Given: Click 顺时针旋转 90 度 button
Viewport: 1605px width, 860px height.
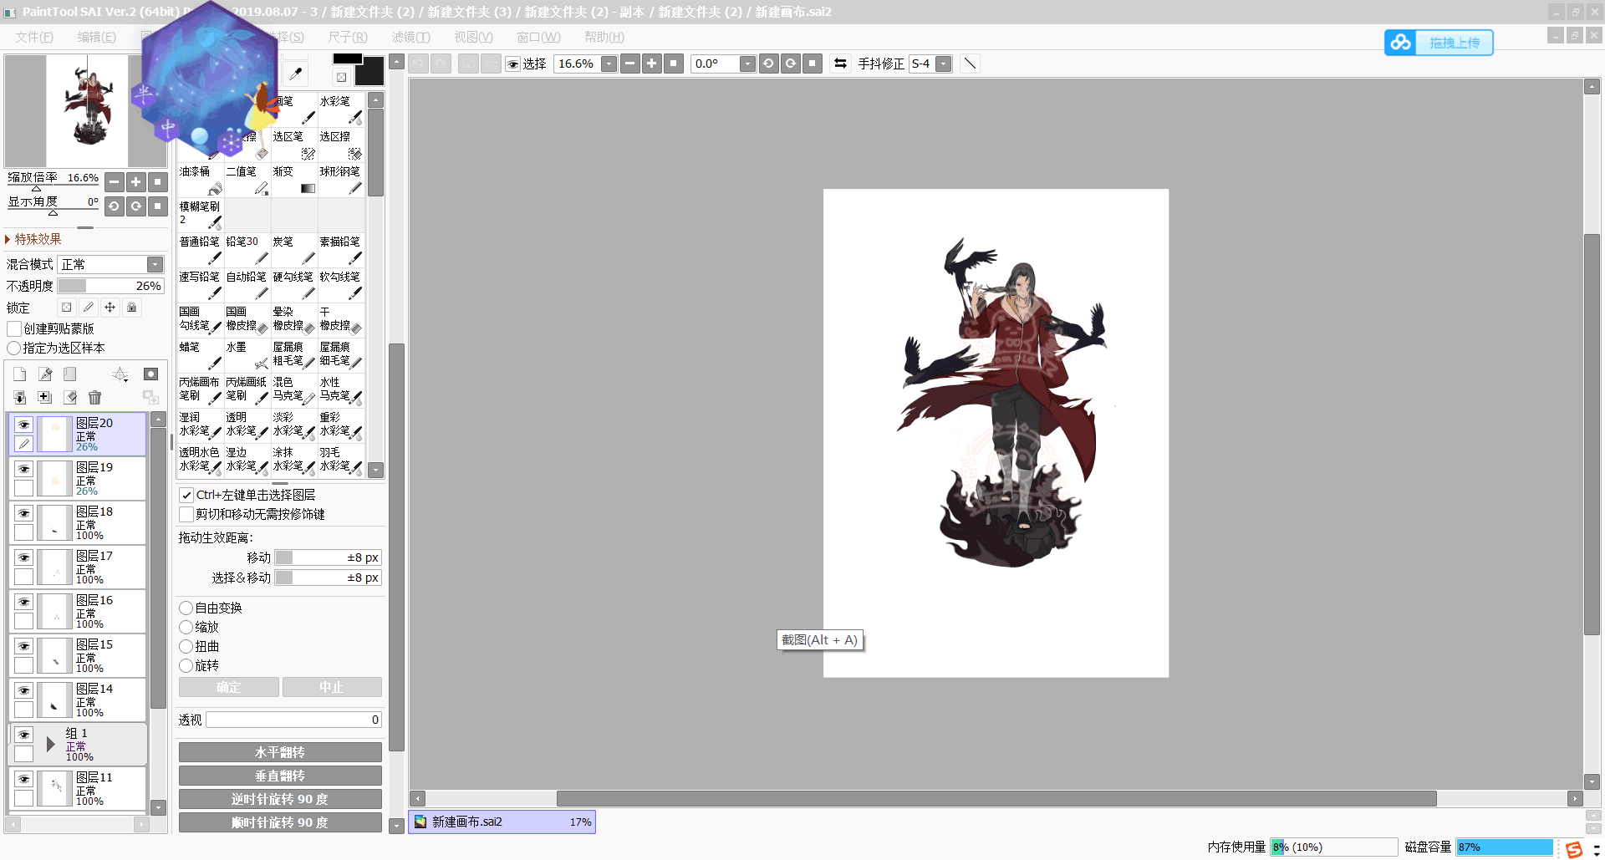Looking at the screenshot, I should (x=280, y=822).
